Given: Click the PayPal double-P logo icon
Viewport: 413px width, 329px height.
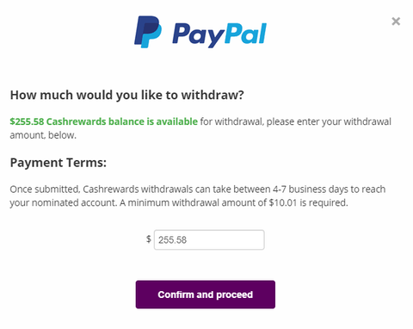Looking at the screenshot, I should [148, 32].
